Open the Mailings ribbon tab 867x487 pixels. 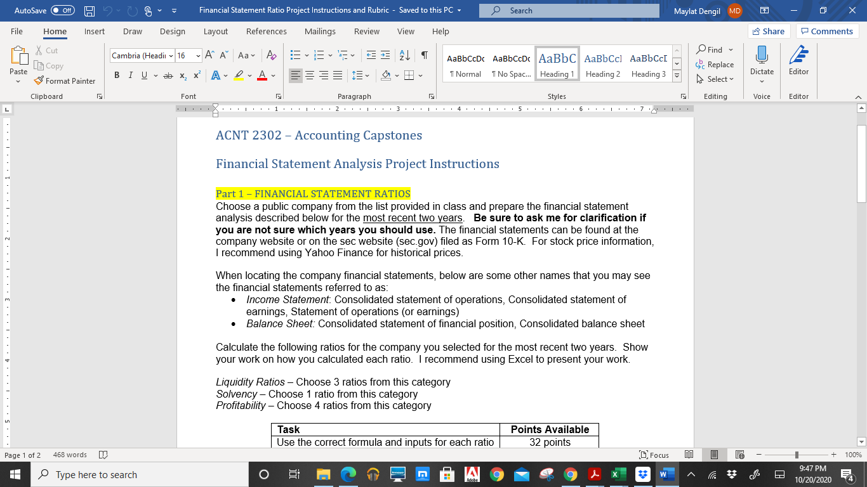pos(320,31)
